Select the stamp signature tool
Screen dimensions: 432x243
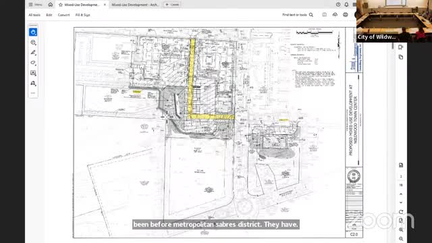tap(33, 83)
